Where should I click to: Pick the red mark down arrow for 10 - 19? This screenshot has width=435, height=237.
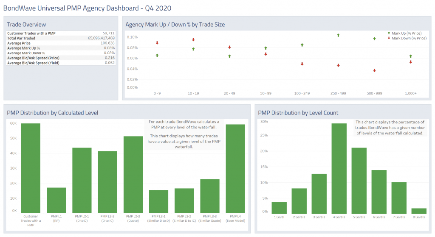pos(193,40)
